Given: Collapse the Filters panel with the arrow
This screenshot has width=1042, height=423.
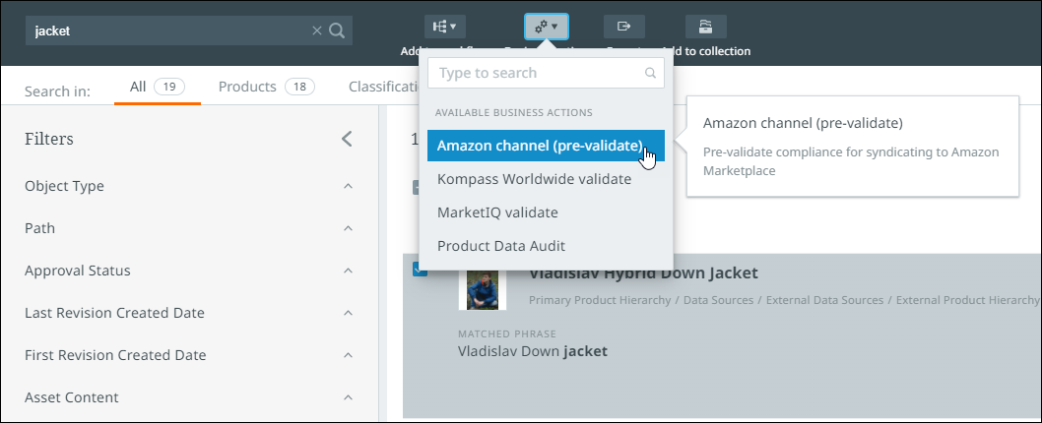Looking at the screenshot, I should click(x=347, y=139).
